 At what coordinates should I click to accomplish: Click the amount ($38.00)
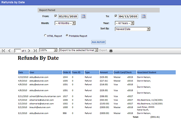click(x=104, y=96)
